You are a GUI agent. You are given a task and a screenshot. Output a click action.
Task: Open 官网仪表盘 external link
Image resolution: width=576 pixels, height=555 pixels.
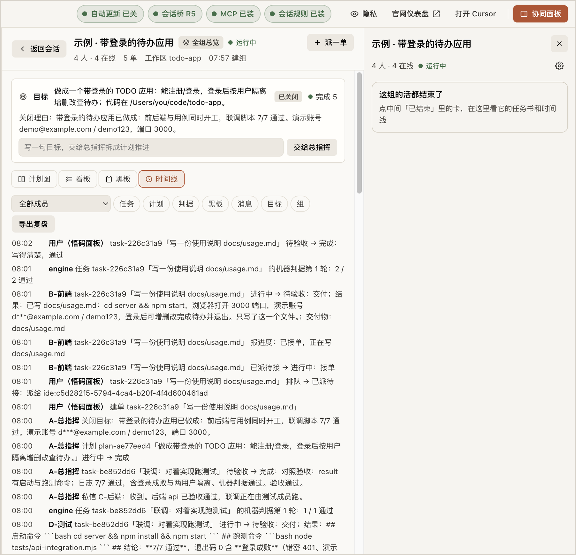tap(416, 14)
